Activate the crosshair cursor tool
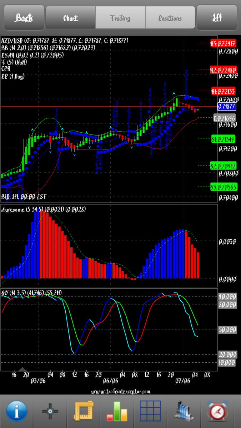This screenshot has width=241, height=428. [x=50, y=411]
